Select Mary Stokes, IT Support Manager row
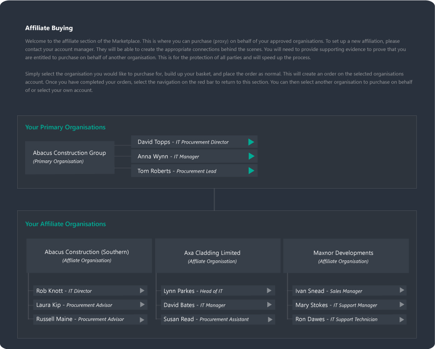This screenshot has height=349, width=435. click(x=349, y=305)
